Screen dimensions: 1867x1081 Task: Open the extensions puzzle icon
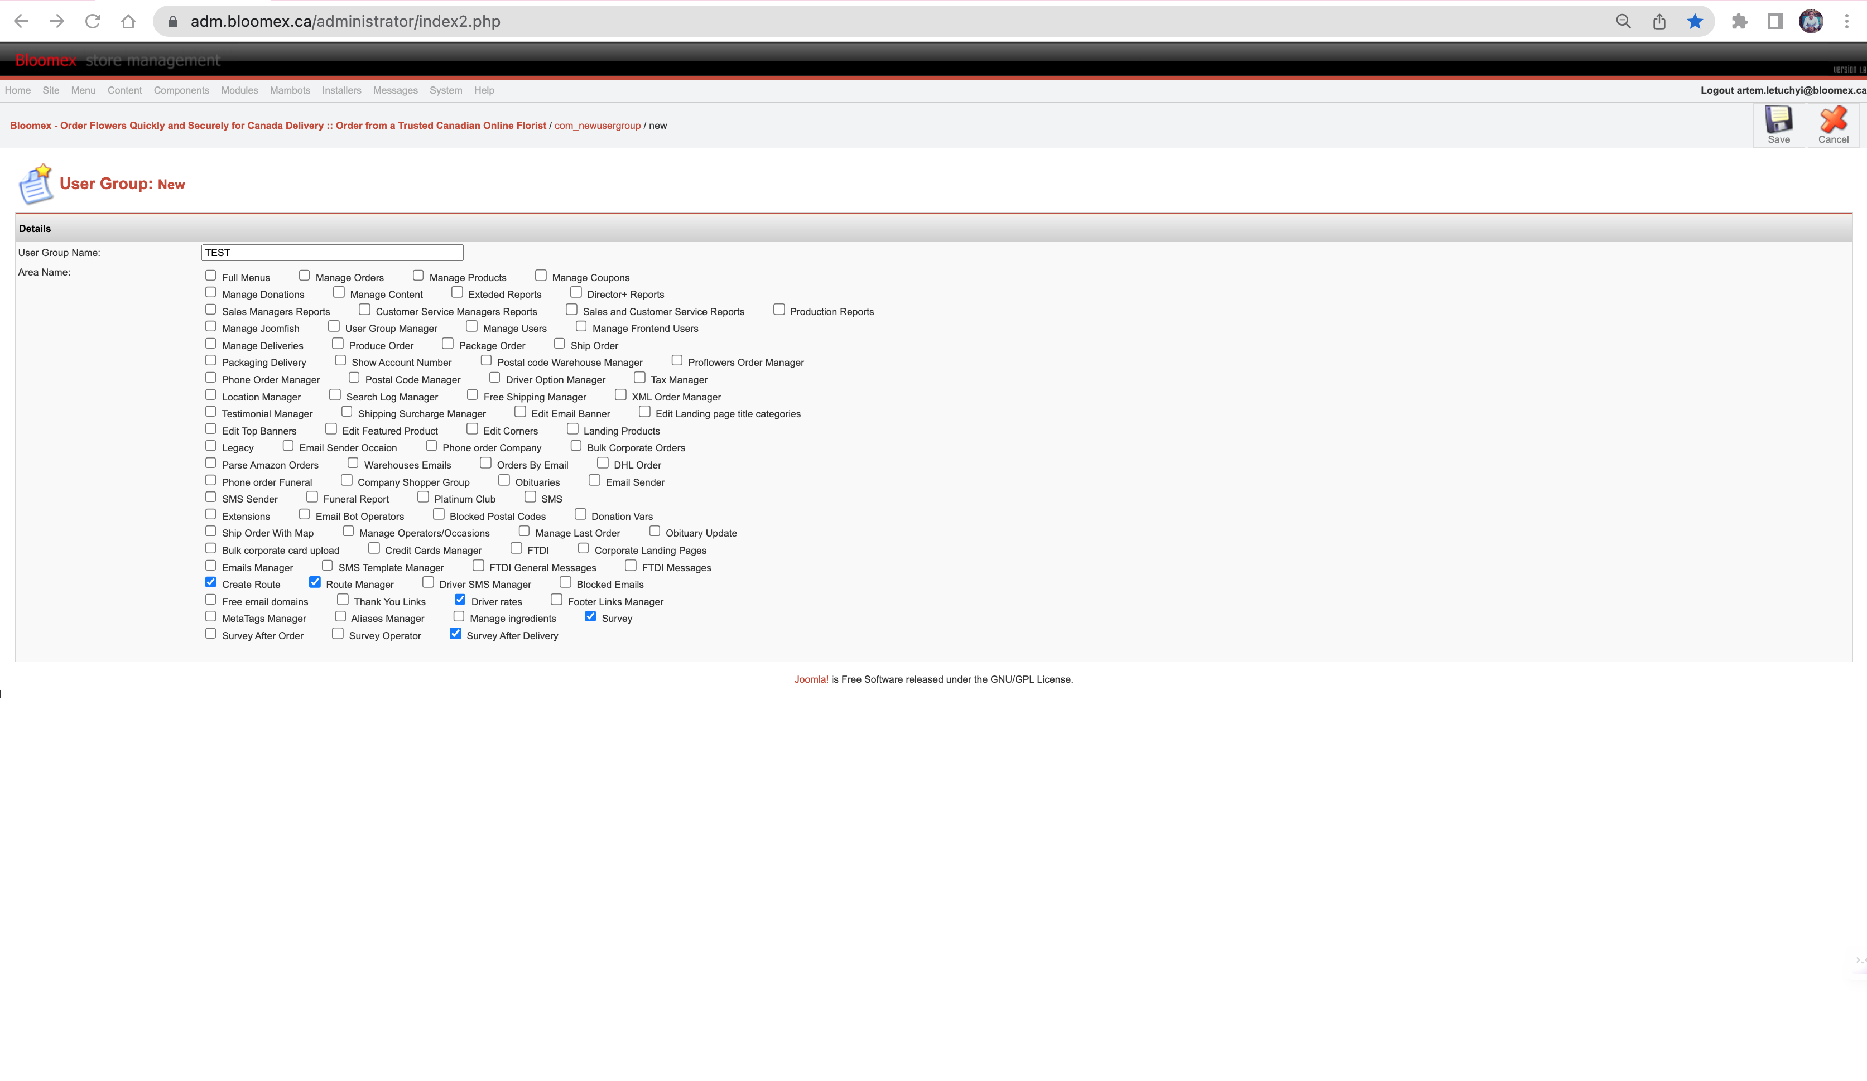click(1739, 21)
